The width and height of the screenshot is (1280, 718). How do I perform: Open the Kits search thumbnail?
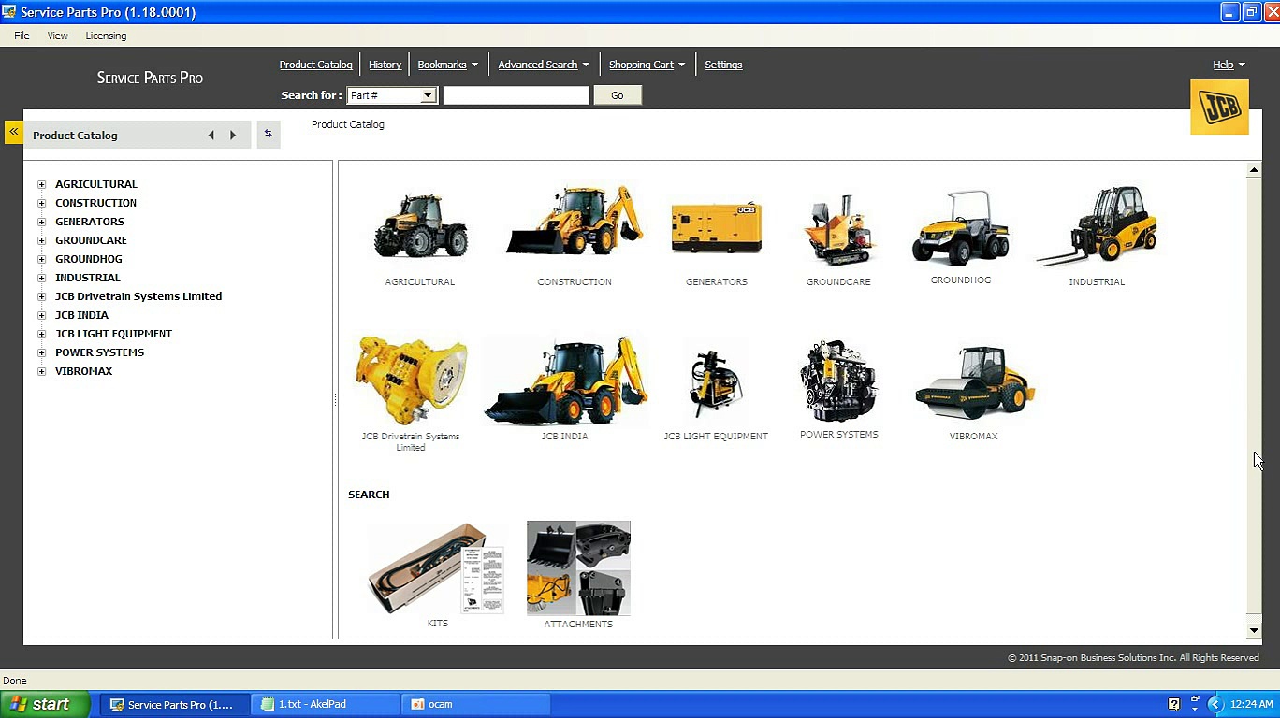click(x=437, y=567)
